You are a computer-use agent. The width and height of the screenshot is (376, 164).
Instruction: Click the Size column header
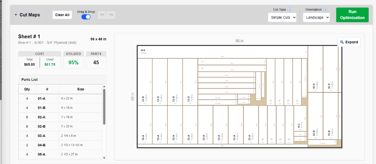point(80,89)
